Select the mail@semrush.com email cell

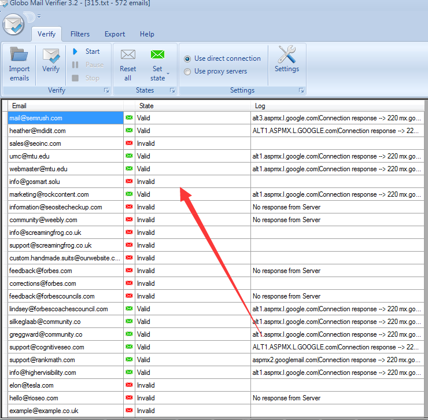[65, 118]
